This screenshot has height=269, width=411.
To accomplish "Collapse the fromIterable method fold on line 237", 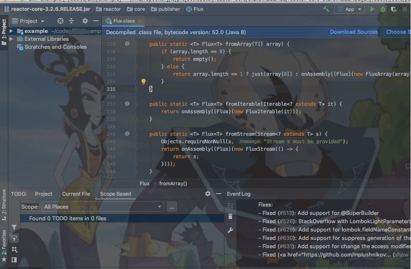I will 136,104.
